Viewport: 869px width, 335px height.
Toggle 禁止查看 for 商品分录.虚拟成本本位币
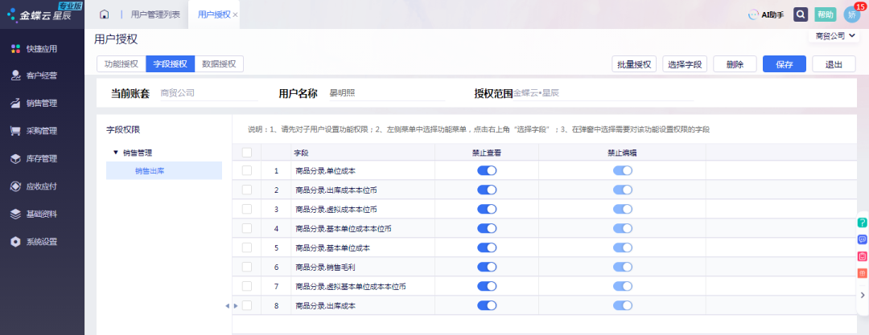pos(487,210)
